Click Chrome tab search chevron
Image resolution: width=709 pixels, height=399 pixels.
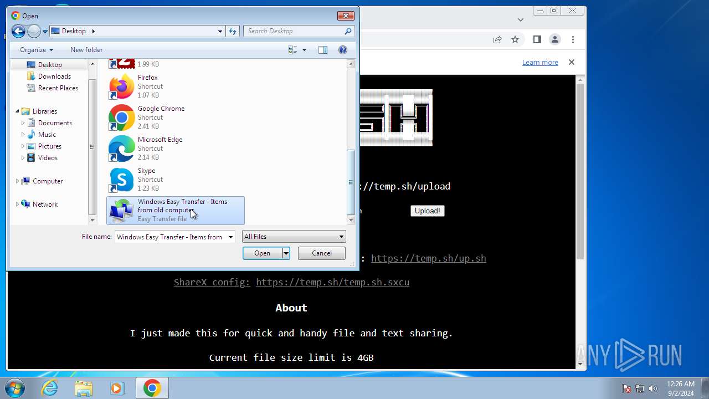click(x=521, y=19)
